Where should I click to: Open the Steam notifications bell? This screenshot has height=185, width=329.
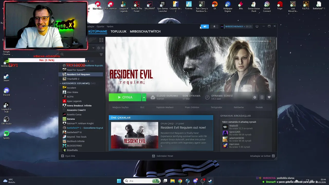coord(214,26)
